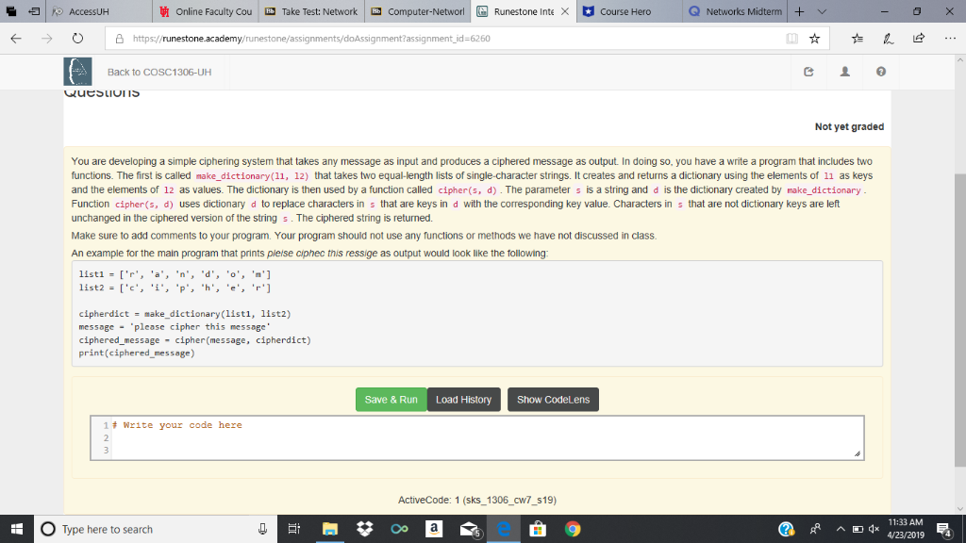Open Amazon from the taskbar
Image resolution: width=966 pixels, height=543 pixels.
(x=434, y=529)
